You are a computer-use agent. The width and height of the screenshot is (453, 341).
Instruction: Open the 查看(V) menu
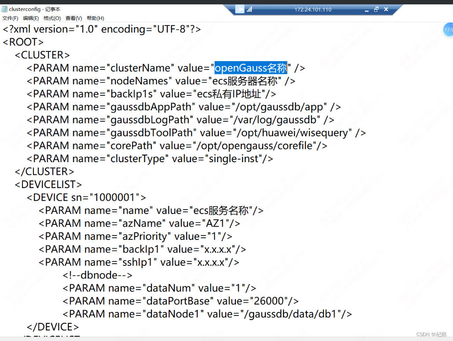[74, 18]
